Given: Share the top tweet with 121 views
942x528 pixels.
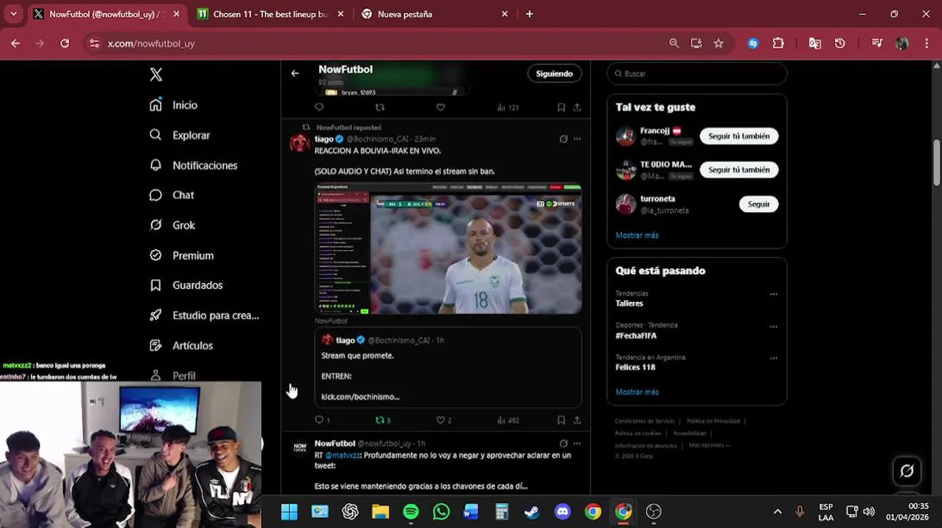Looking at the screenshot, I should pos(577,107).
